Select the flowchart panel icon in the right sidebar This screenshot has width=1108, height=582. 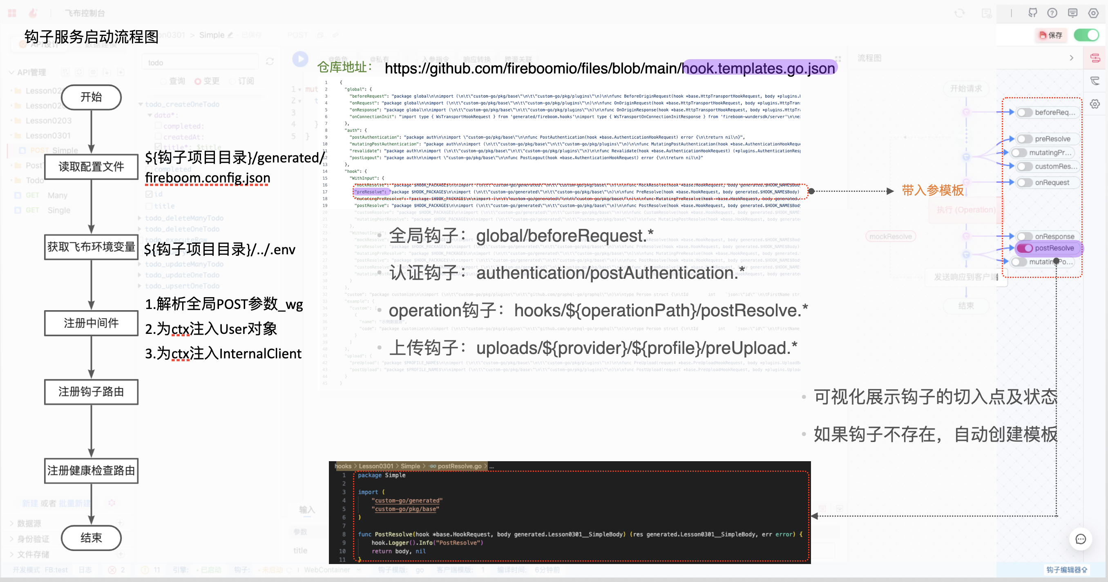[x=1095, y=58]
